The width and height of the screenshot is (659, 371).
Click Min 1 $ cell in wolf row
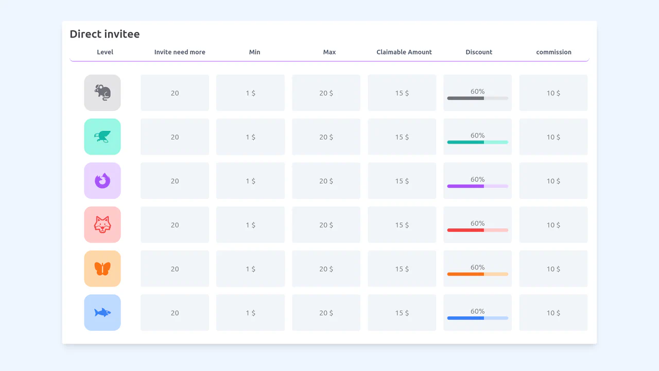(x=251, y=225)
